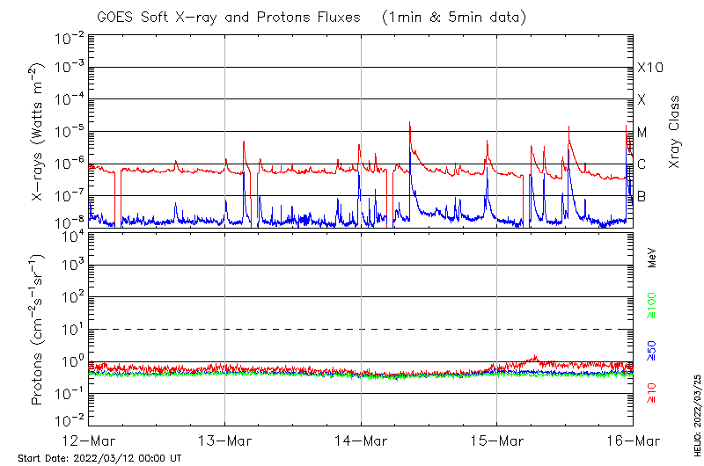Click the 14-Mar date label

coord(361,440)
